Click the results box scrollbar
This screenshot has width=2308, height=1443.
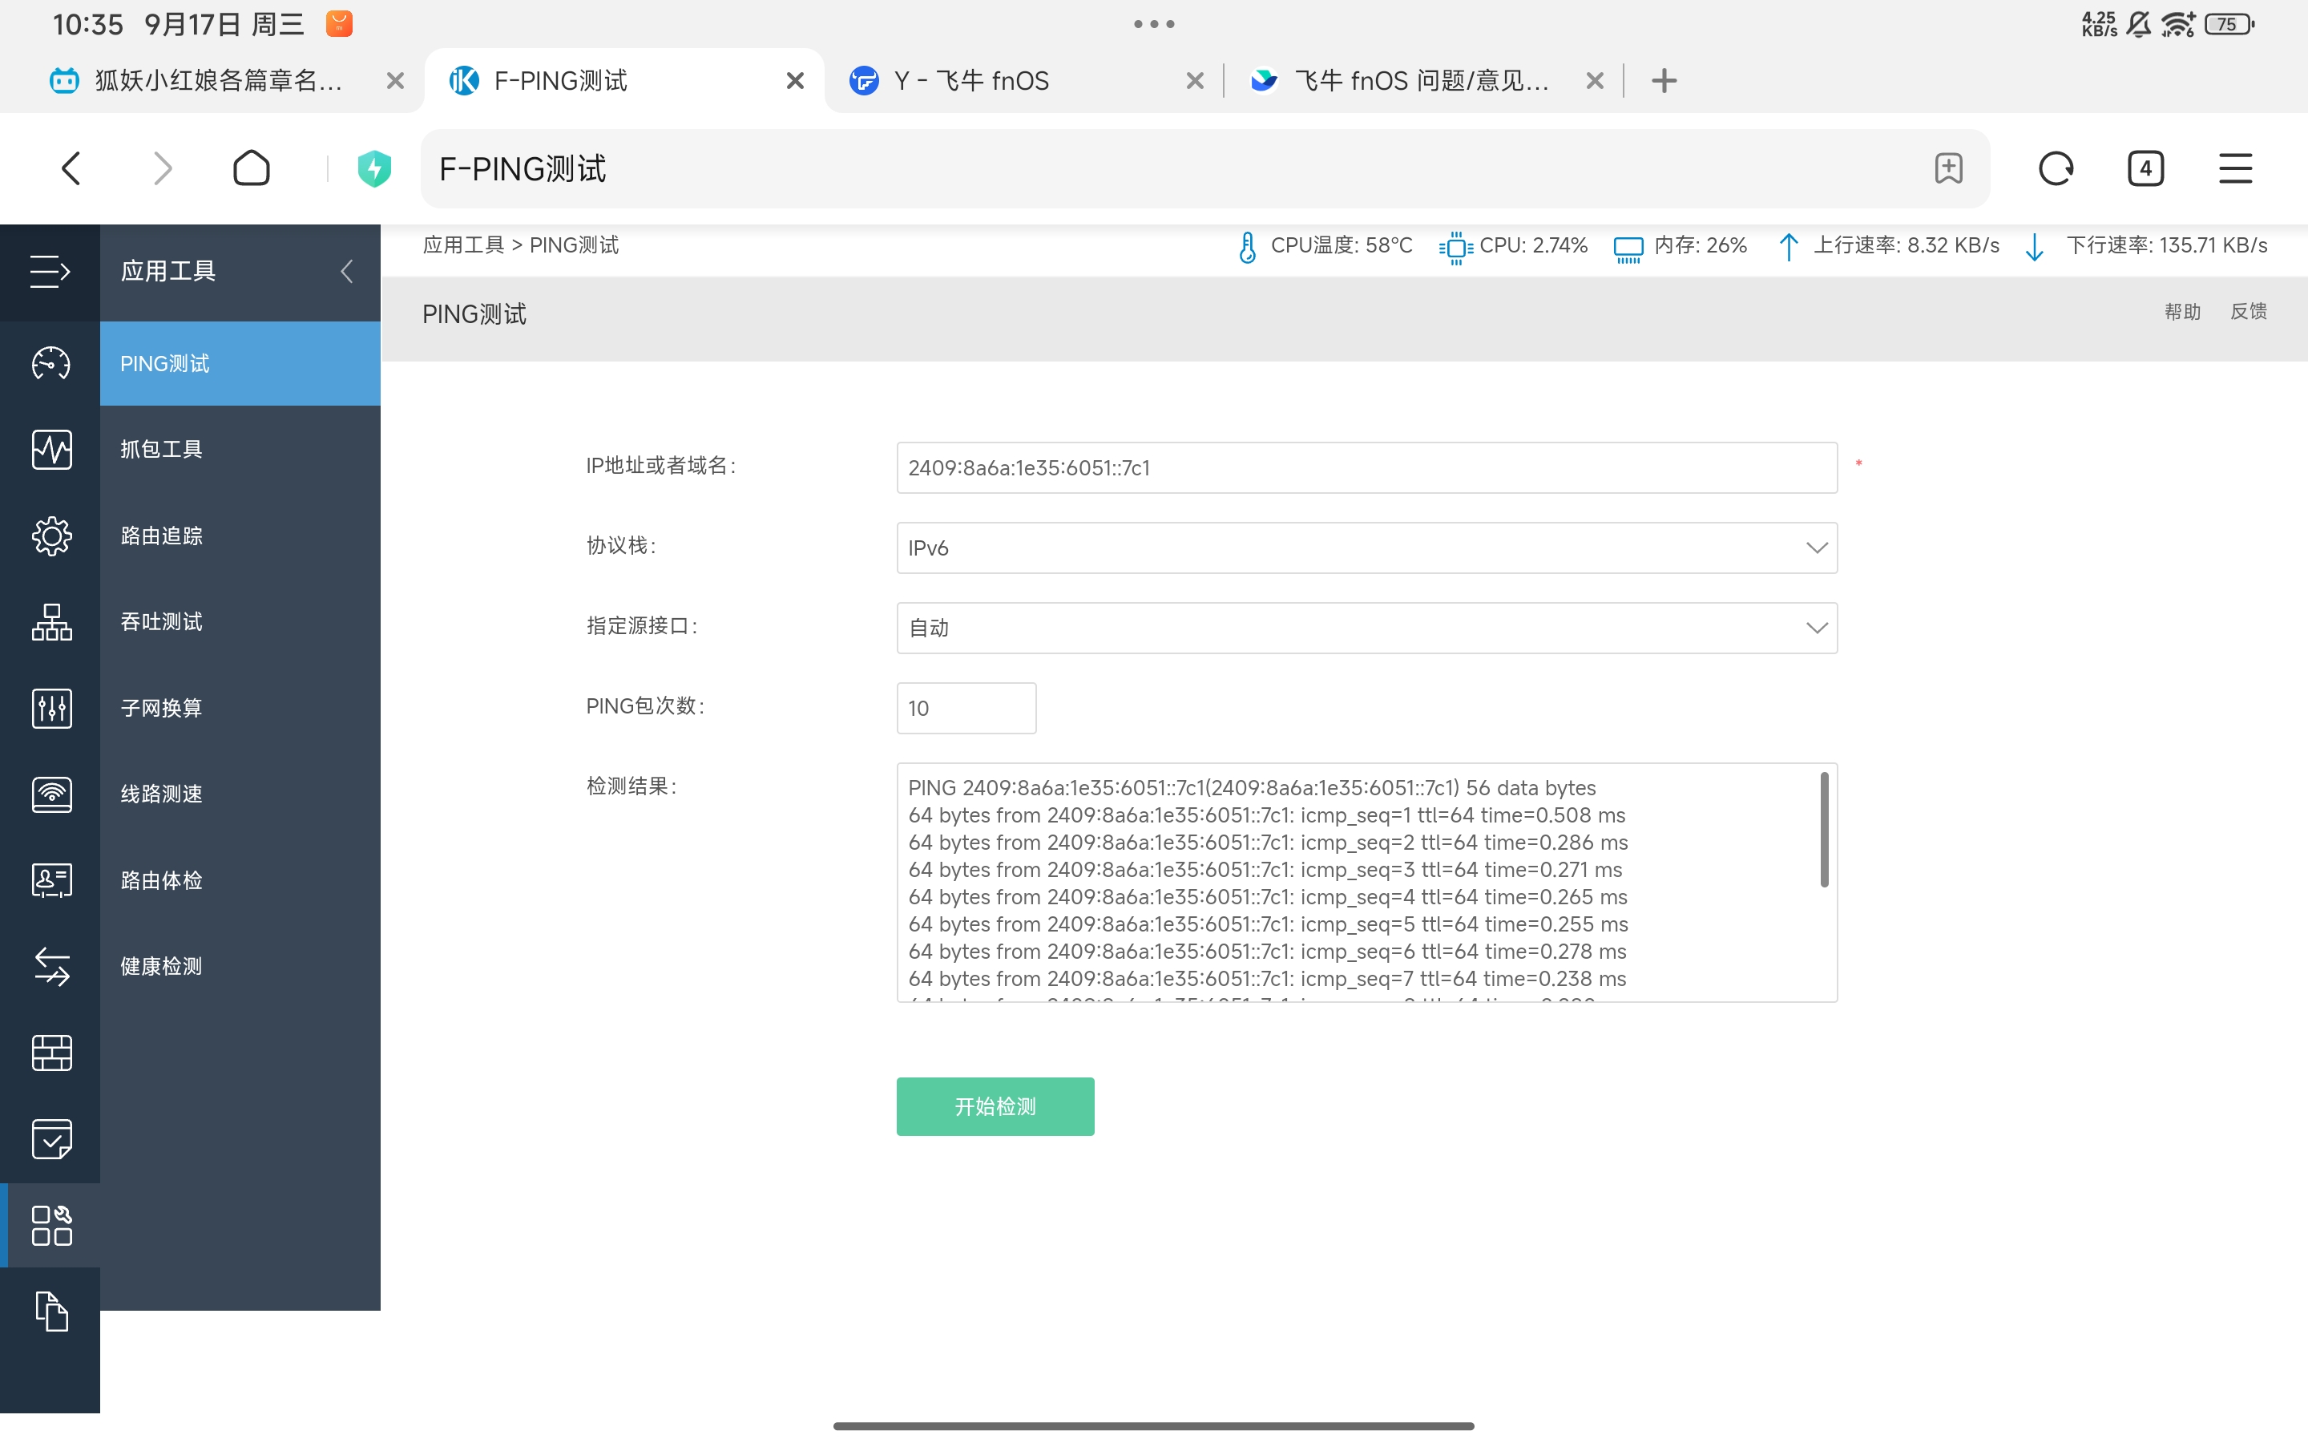tap(1823, 831)
